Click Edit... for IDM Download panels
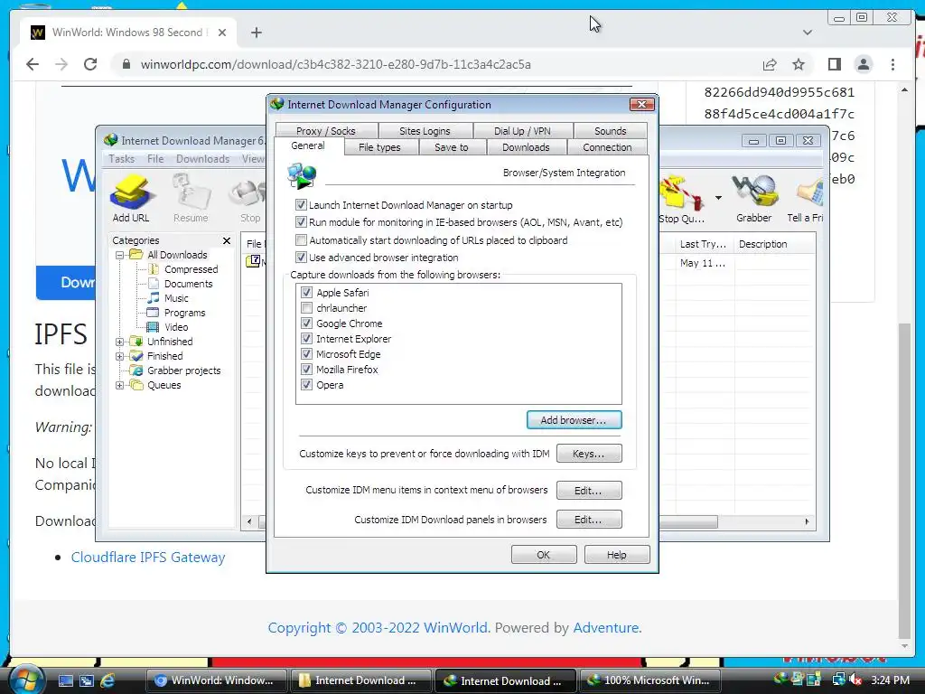This screenshot has width=925, height=694. 588,520
